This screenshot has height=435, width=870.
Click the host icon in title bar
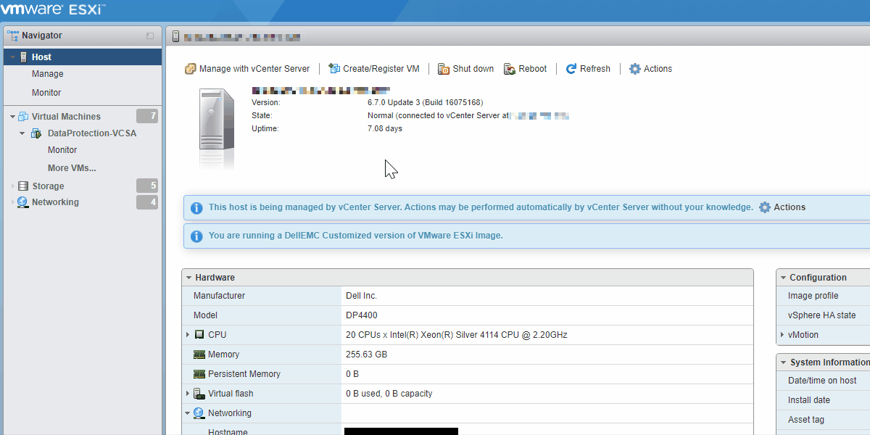coord(175,36)
